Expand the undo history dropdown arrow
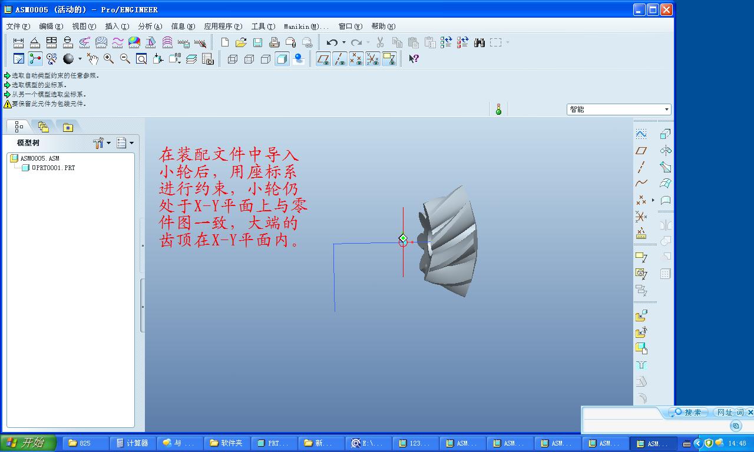The height and width of the screenshot is (452, 754). pyautogui.click(x=344, y=42)
